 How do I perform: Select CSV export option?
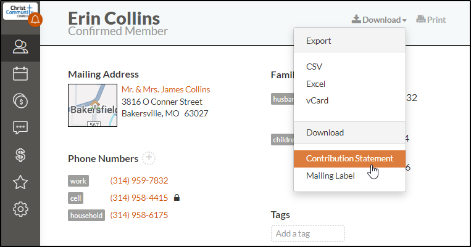(x=314, y=67)
